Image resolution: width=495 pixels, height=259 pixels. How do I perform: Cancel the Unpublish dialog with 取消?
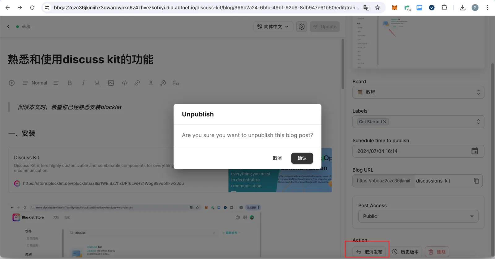(277, 158)
